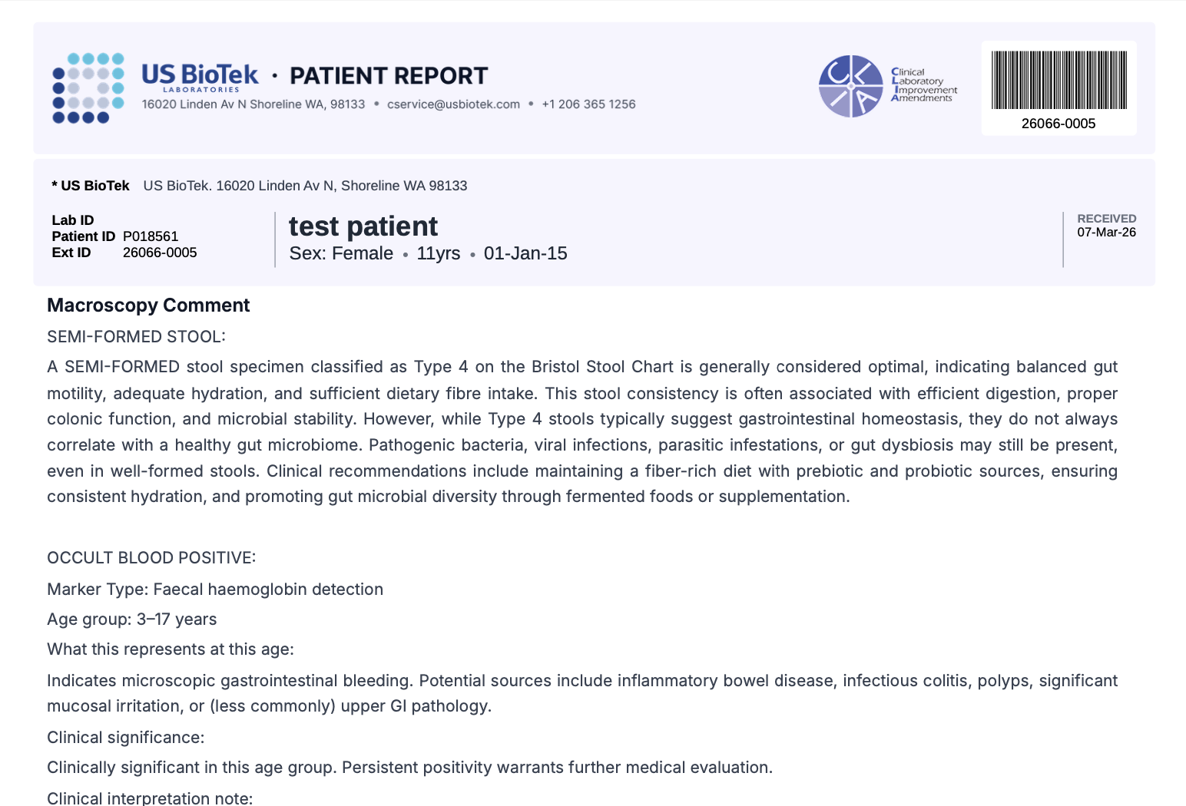Click the SEMI-FORMED STOOL: subheading

coord(136,337)
